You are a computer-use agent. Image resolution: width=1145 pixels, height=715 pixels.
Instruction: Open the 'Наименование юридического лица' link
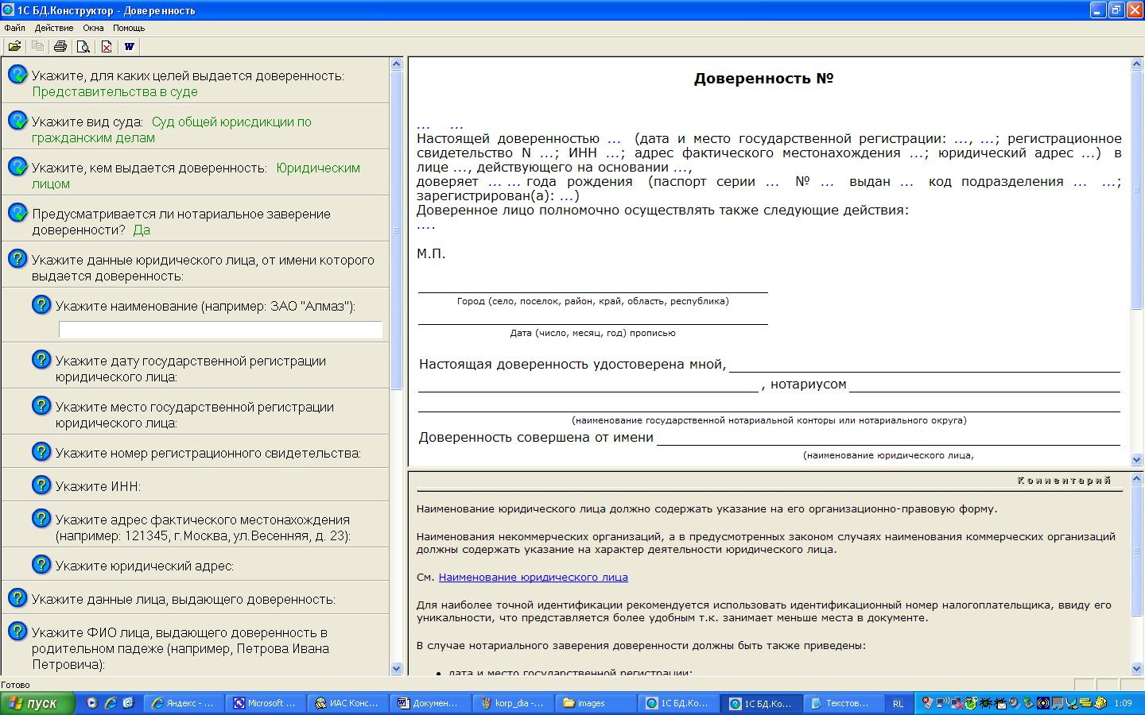click(534, 578)
